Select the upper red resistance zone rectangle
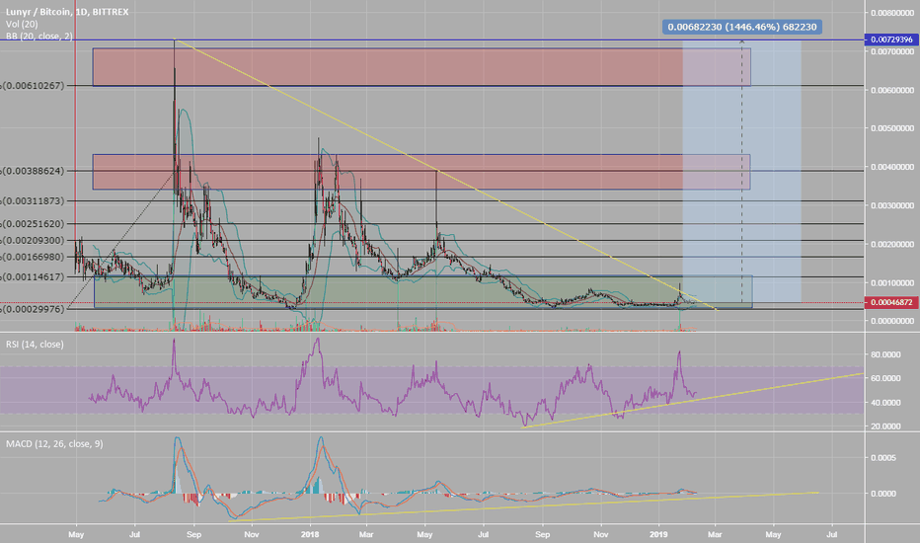This screenshot has height=543, width=920. pyautogui.click(x=422, y=67)
